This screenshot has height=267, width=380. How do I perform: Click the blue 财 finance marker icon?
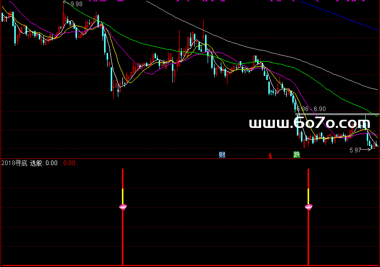click(222, 155)
